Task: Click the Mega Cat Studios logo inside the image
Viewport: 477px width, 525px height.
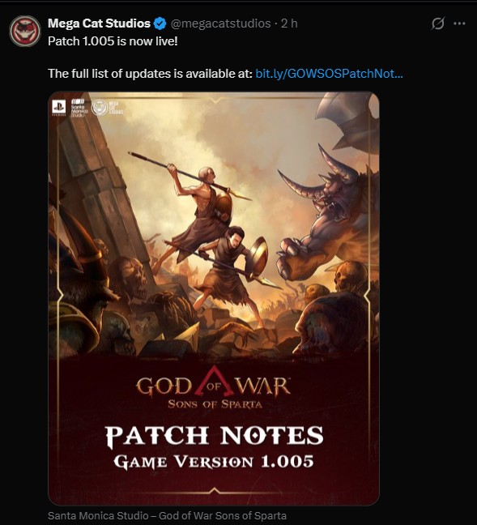Action: [x=107, y=108]
